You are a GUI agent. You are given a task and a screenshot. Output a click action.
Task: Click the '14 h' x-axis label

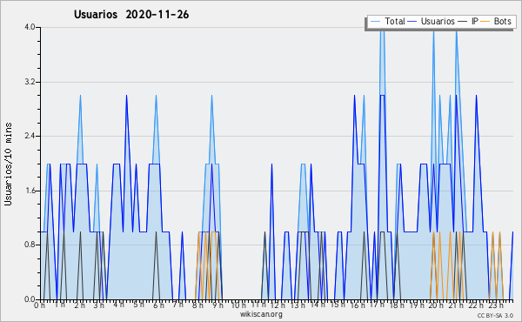tap(317, 305)
